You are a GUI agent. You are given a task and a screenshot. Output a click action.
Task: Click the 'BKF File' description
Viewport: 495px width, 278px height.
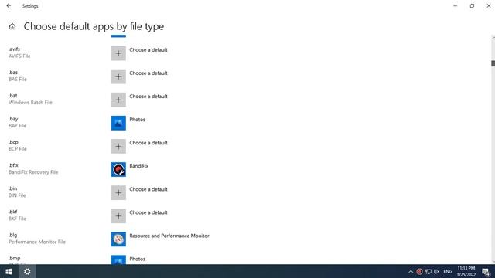(17, 219)
